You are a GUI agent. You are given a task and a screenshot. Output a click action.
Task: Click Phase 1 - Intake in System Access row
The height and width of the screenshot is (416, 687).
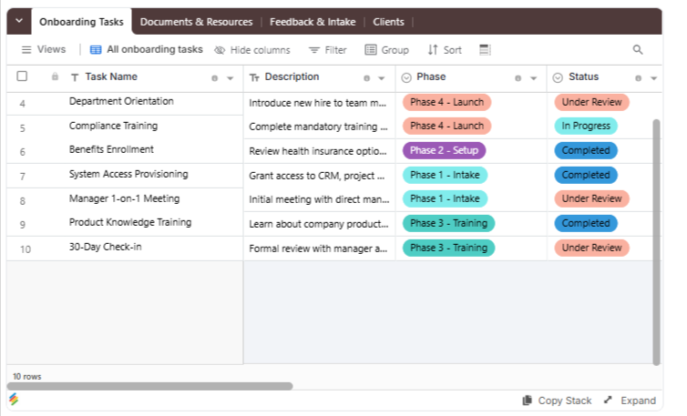point(445,175)
